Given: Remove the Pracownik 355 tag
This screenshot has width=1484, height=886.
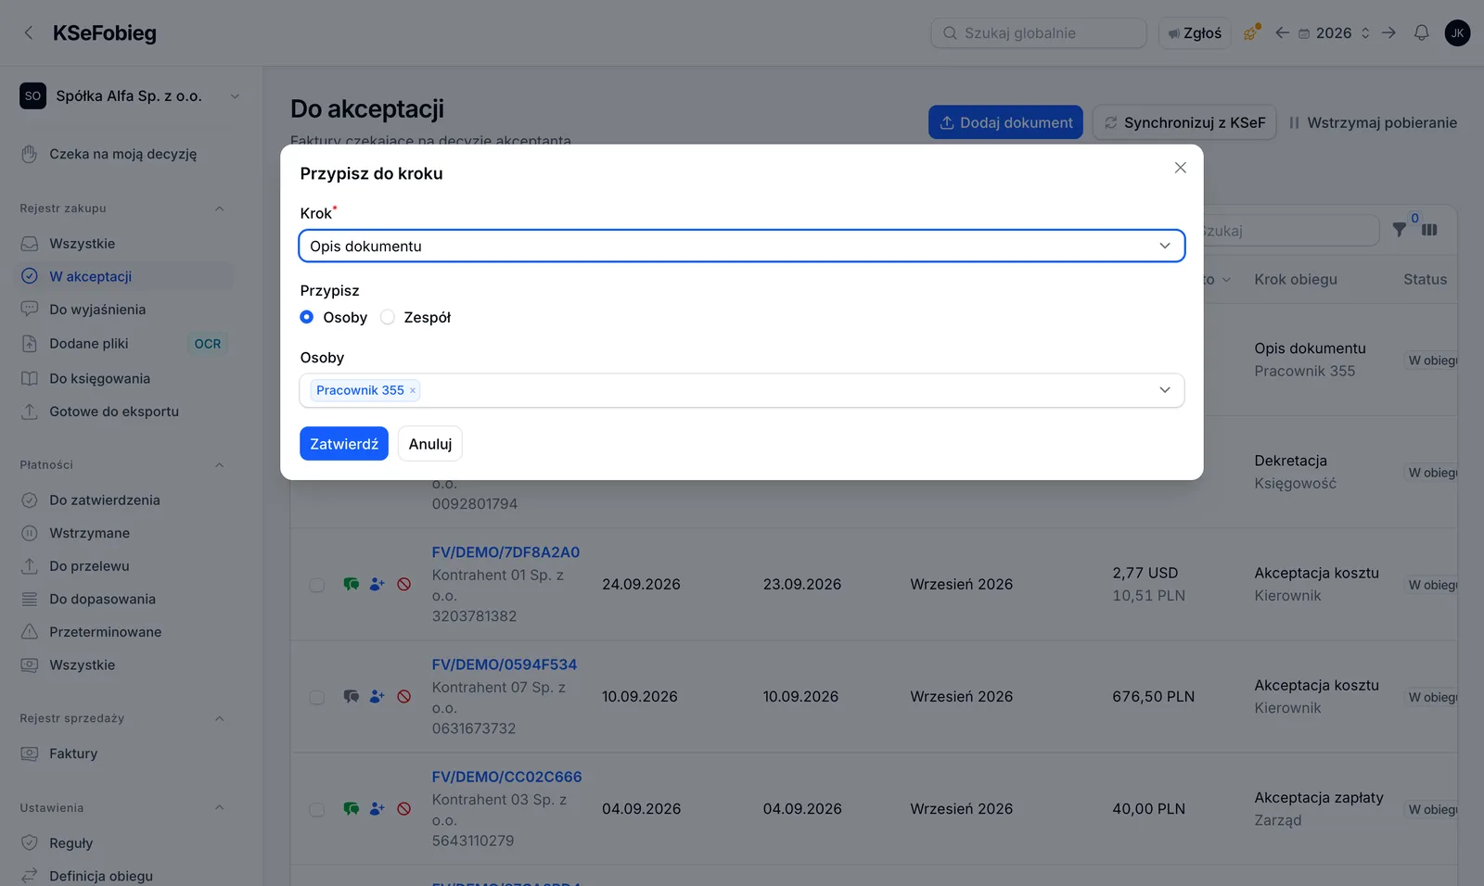Looking at the screenshot, I should [413, 391].
